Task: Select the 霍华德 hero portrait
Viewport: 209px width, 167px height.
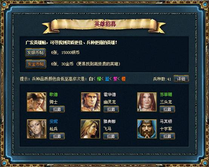Action: [x=91, y=102]
